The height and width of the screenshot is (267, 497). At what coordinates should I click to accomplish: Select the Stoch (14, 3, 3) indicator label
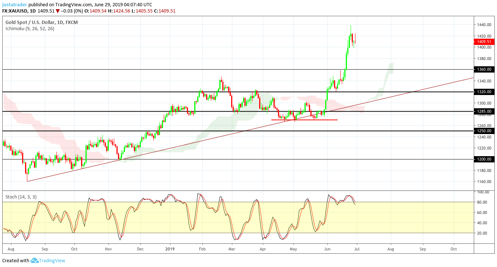[x=21, y=197]
